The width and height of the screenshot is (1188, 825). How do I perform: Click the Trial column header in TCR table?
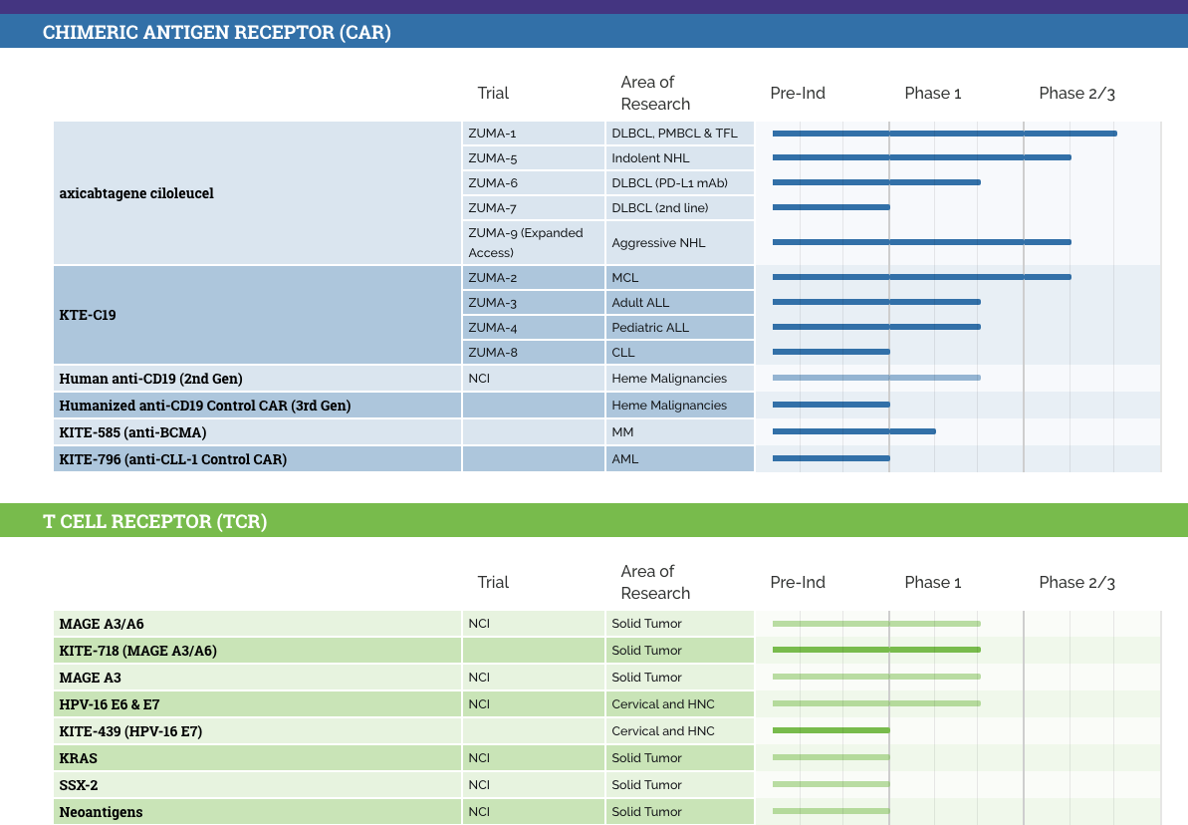[x=493, y=582]
